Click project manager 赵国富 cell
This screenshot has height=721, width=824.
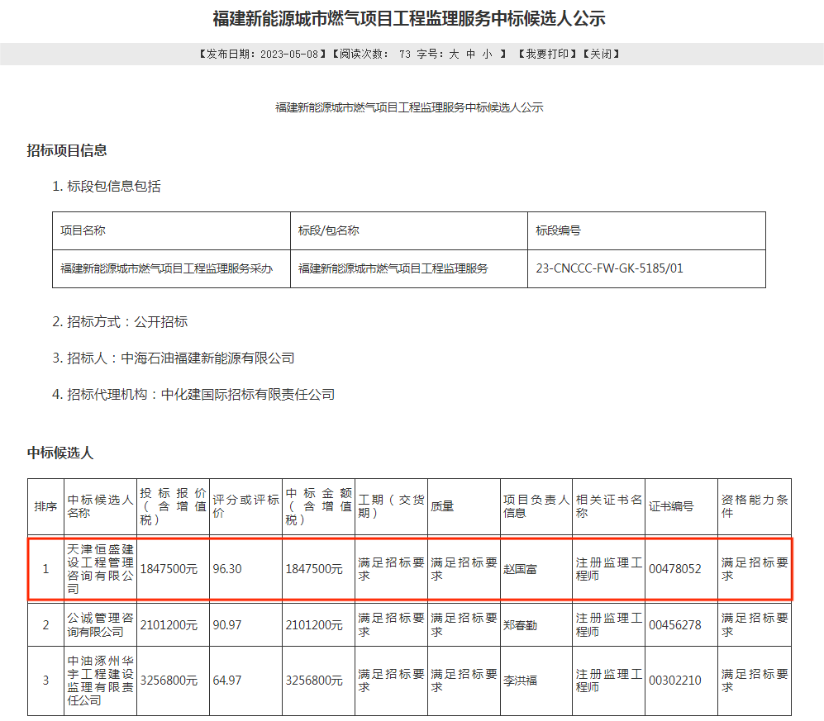point(521,569)
